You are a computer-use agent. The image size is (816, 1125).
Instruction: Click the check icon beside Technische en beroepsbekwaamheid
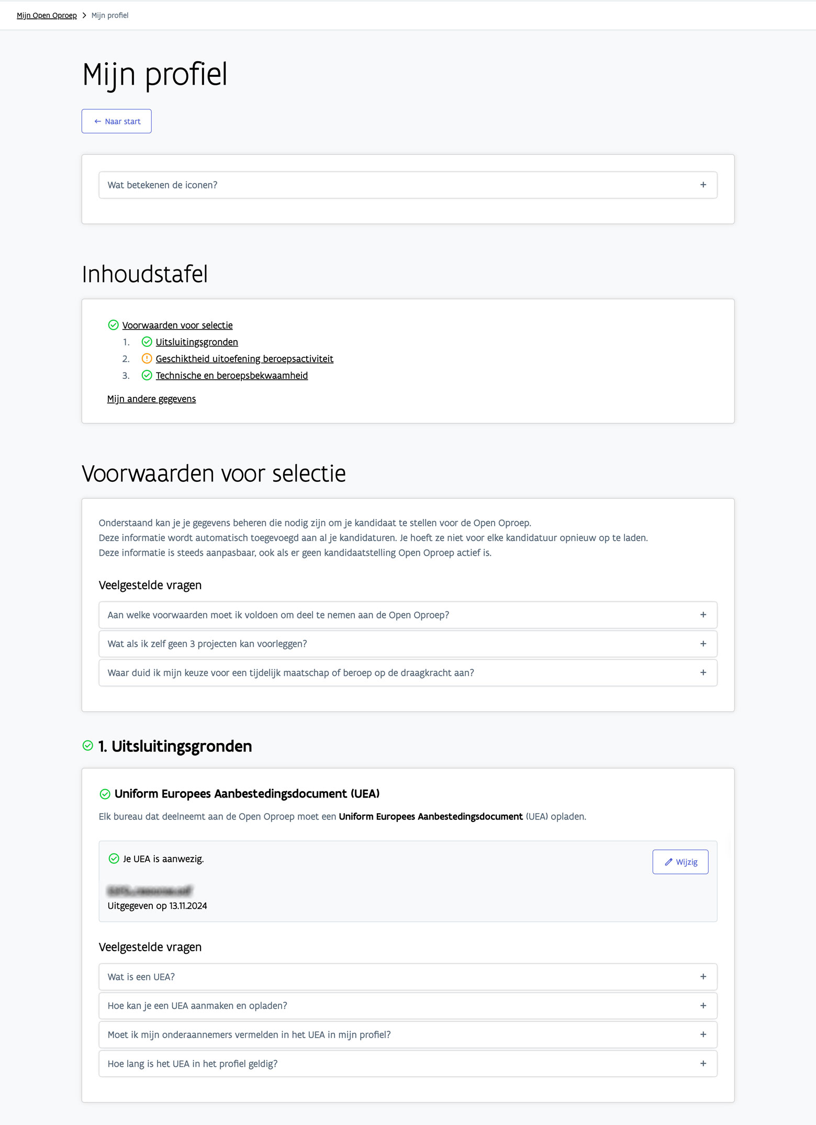[147, 375]
